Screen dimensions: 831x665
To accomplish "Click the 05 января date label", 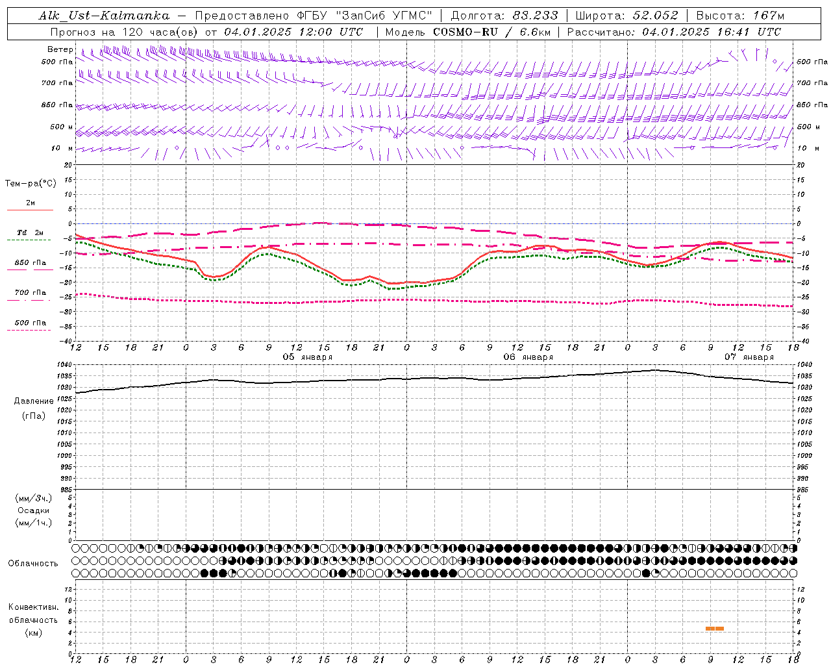I will click(307, 357).
